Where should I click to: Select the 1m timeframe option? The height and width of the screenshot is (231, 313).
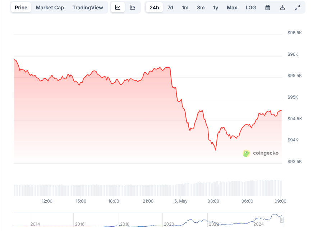coord(185,7)
